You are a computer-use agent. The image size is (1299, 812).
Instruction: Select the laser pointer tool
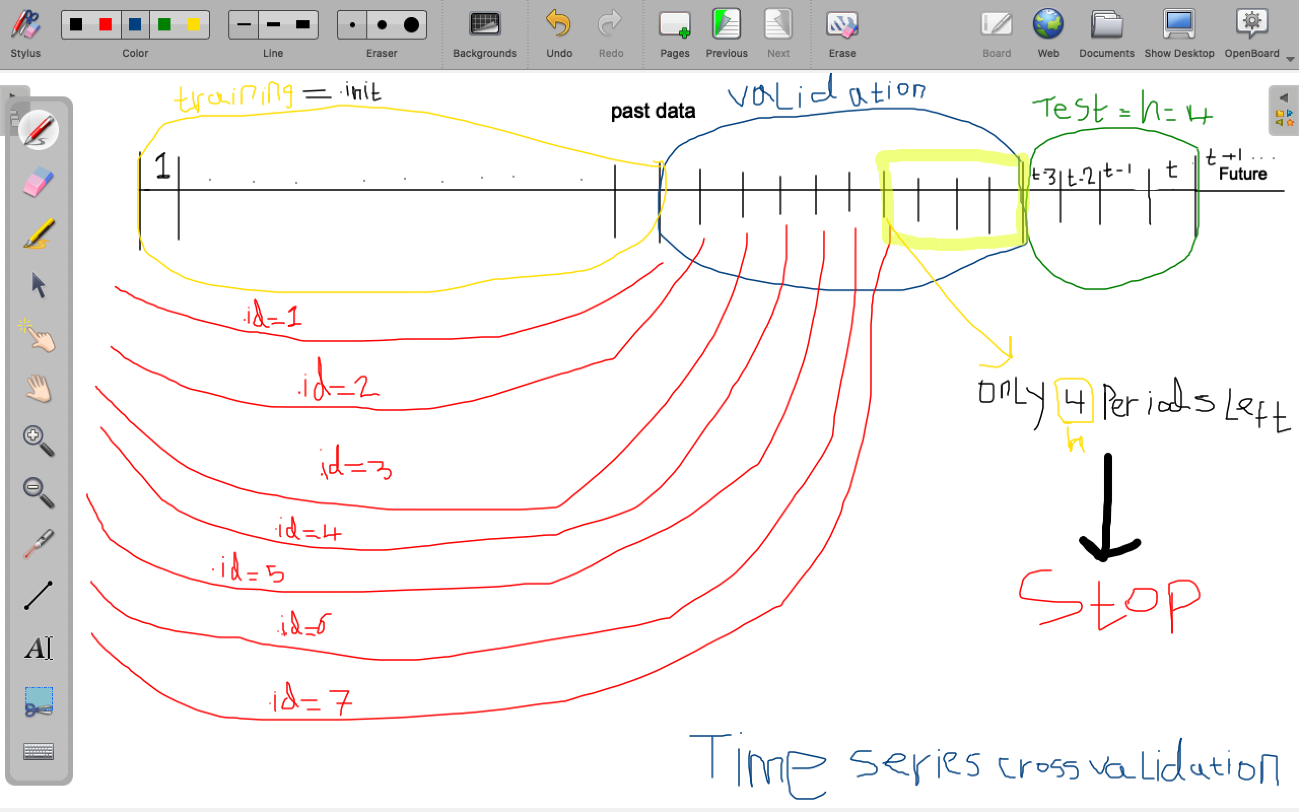tap(39, 544)
